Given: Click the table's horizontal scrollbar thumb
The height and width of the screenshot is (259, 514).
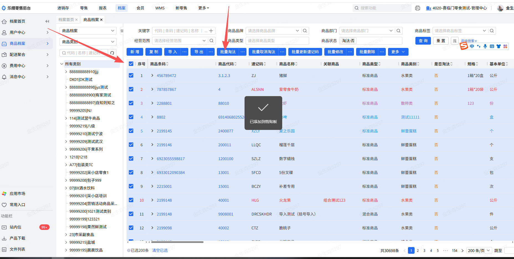Looking at the screenshot, I should [177, 242].
